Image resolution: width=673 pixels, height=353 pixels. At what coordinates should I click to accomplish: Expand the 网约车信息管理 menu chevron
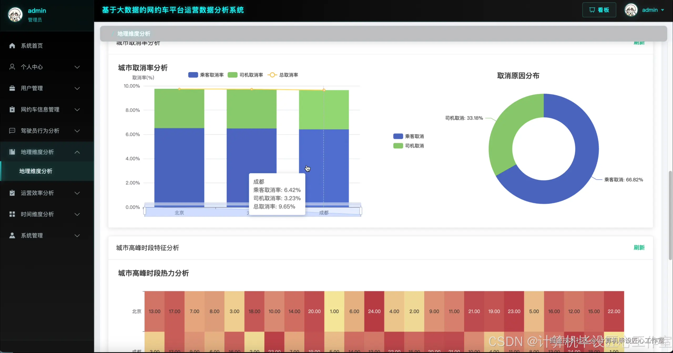77,110
